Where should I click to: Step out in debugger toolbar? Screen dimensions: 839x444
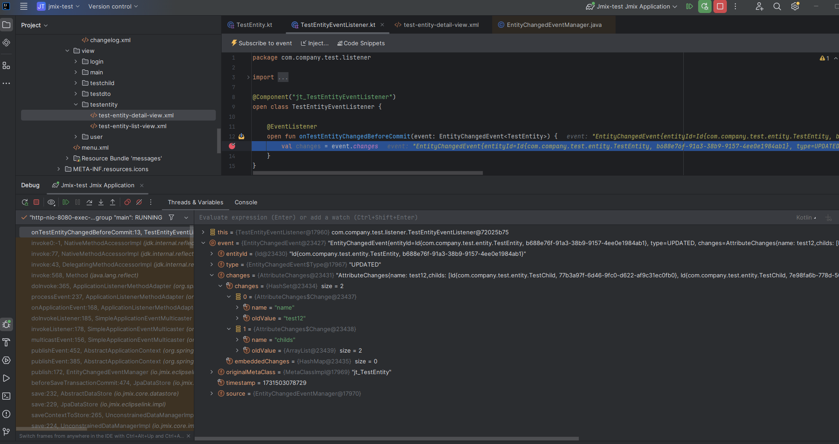113,203
